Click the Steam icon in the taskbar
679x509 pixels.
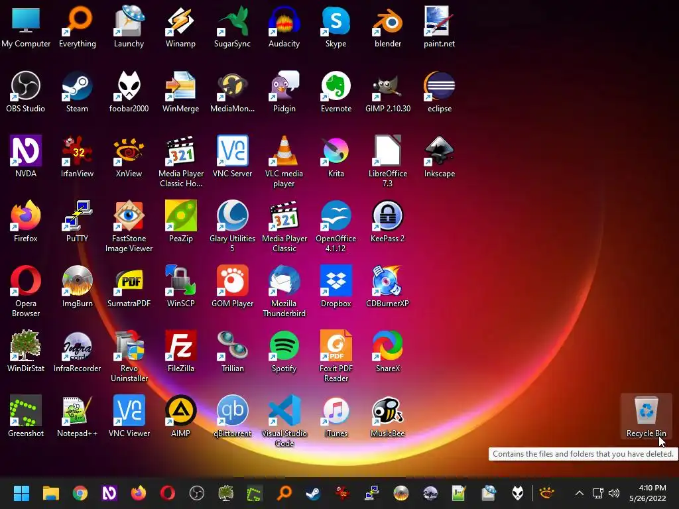point(313,492)
